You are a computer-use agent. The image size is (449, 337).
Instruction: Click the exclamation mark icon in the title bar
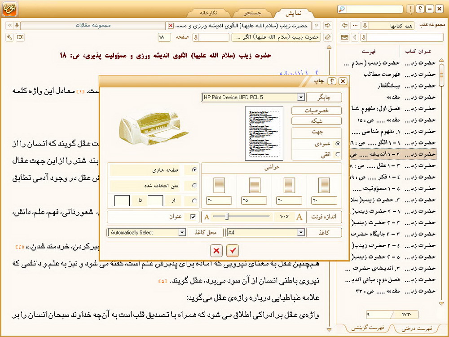[410, 9]
